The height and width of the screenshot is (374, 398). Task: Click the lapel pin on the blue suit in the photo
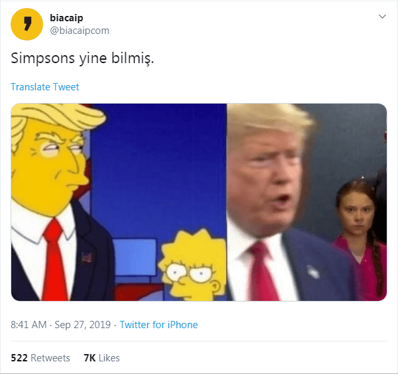point(313,272)
